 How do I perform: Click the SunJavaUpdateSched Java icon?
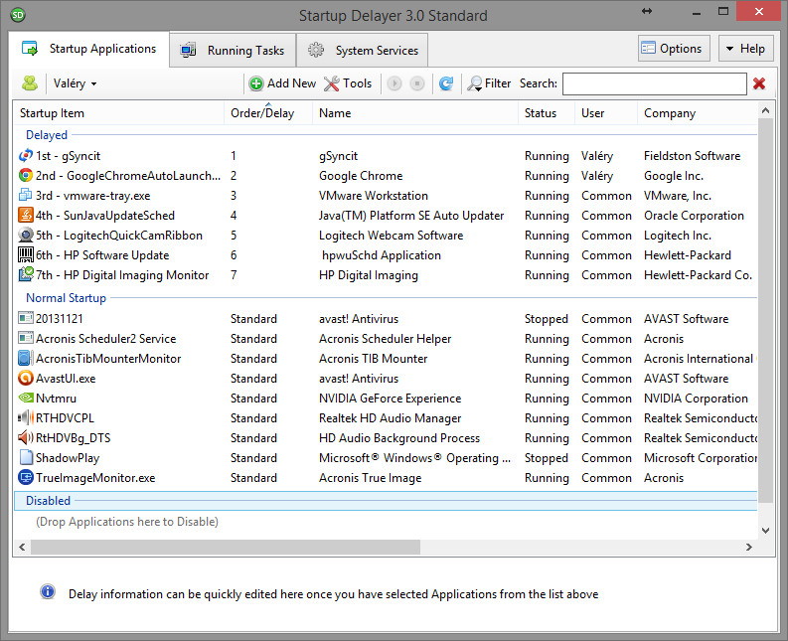point(26,216)
